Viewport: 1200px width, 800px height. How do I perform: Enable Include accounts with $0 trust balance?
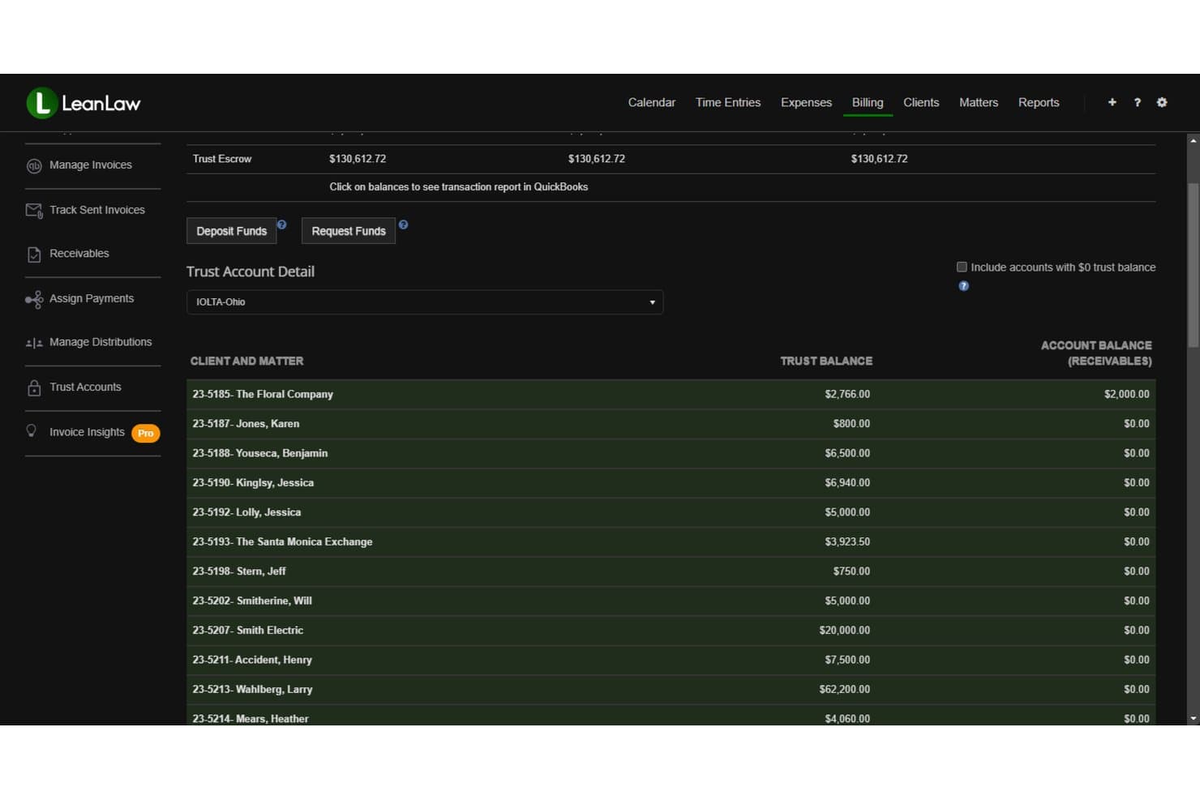pyautogui.click(x=962, y=267)
